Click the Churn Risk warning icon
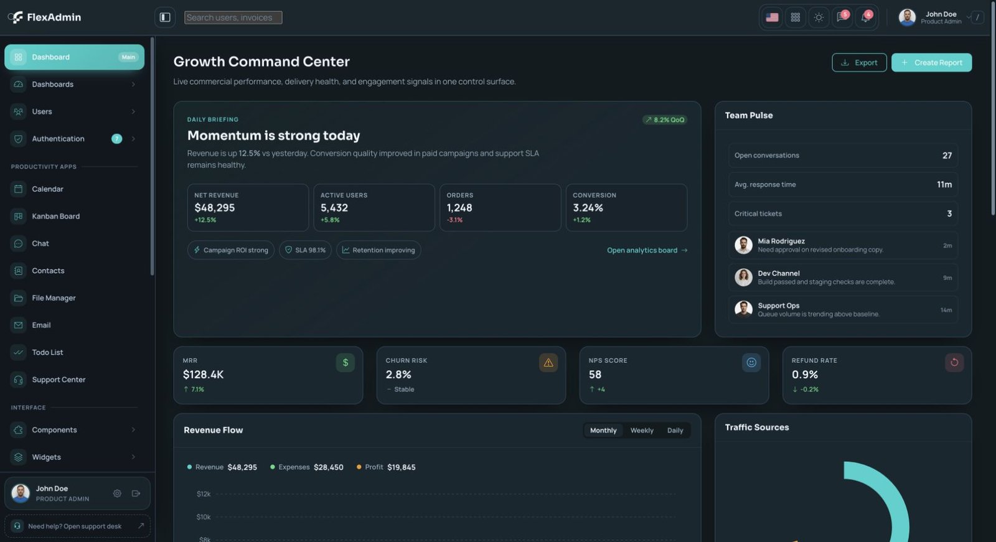 point(548,363)
